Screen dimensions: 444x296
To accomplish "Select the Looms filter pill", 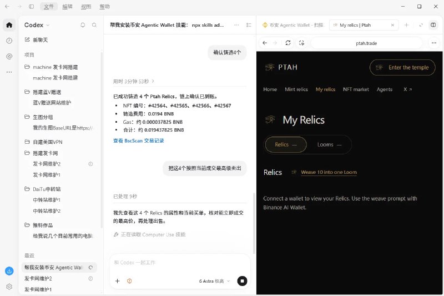I will [x=329, y=145].
